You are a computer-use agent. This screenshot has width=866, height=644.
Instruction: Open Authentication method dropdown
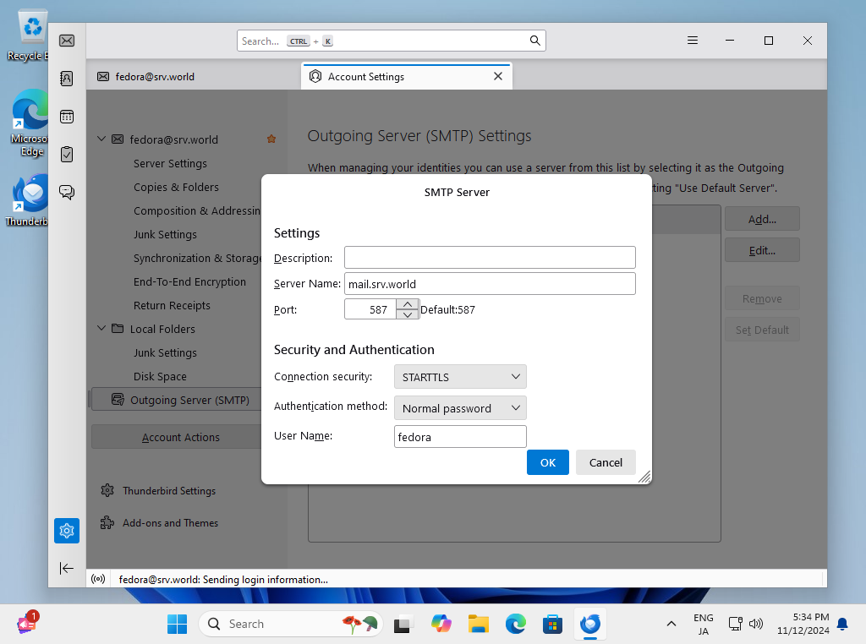(x=460, y=408)
